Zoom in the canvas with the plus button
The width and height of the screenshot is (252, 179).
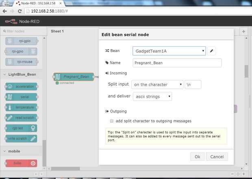(x=244, y=174)
